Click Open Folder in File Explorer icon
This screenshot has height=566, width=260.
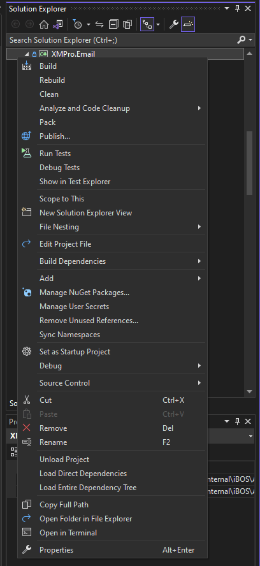click(27, 518)
